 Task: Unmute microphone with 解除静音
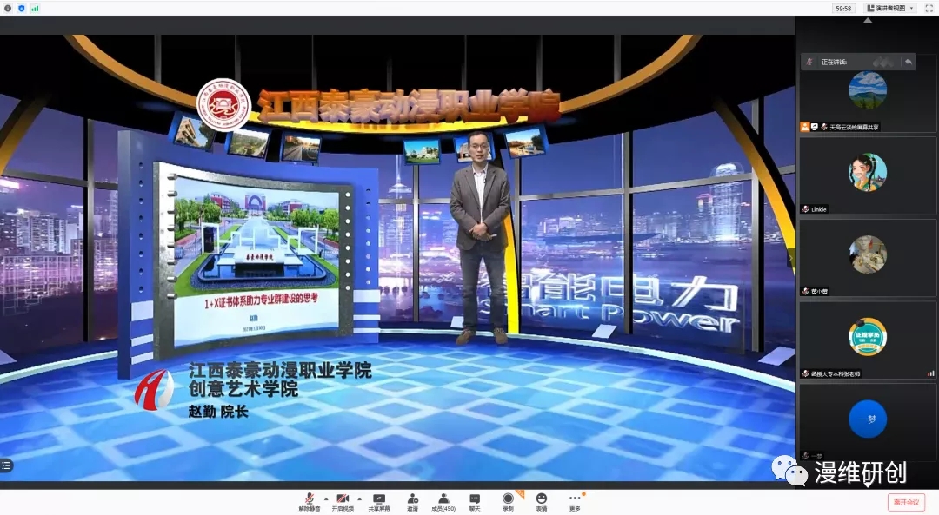tap(309, 502)
